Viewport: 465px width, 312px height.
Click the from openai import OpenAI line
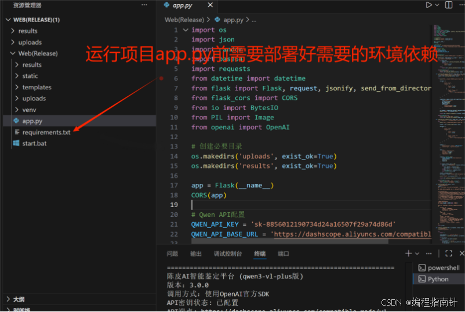click(240, 127)
